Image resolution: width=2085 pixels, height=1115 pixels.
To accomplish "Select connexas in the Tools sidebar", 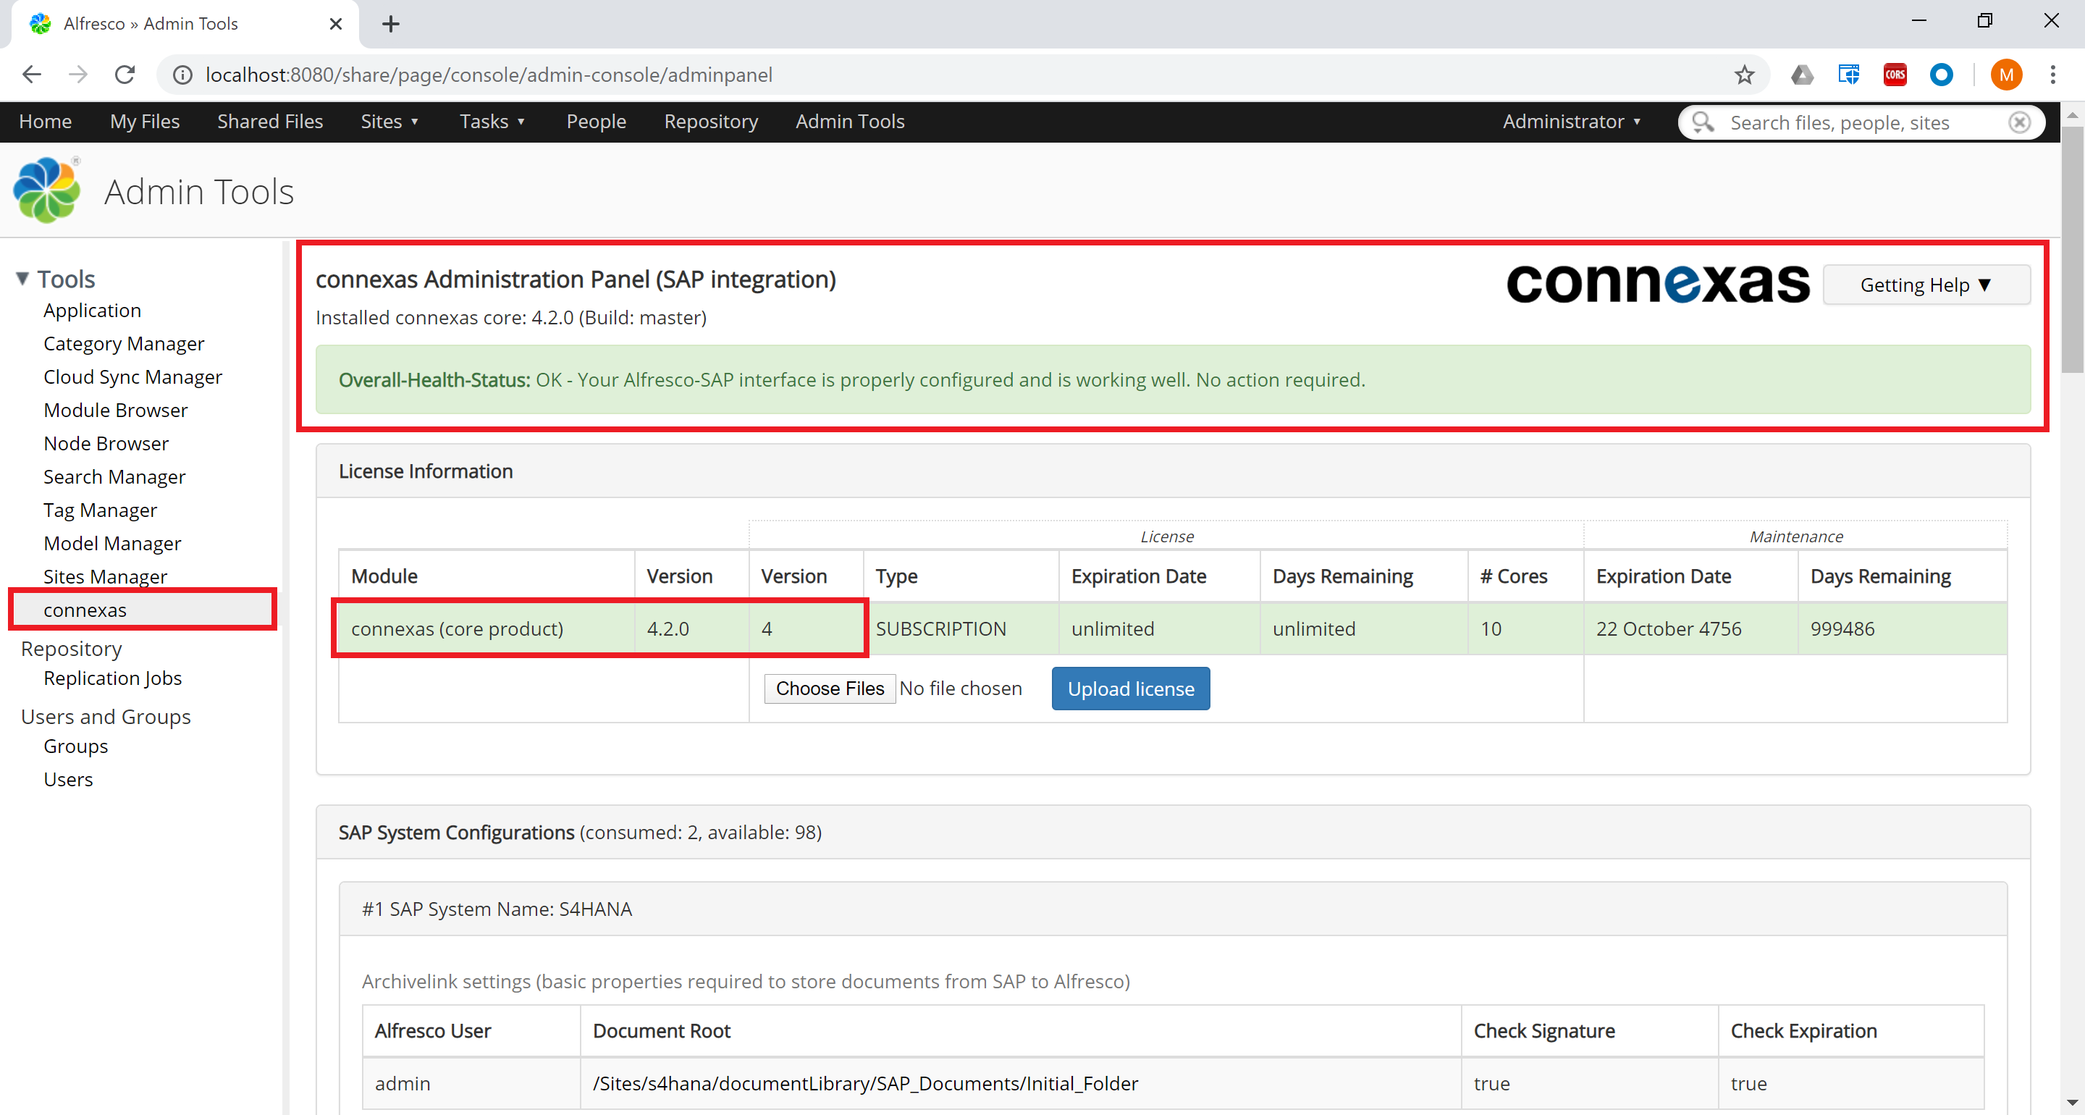I will point(85,610).
